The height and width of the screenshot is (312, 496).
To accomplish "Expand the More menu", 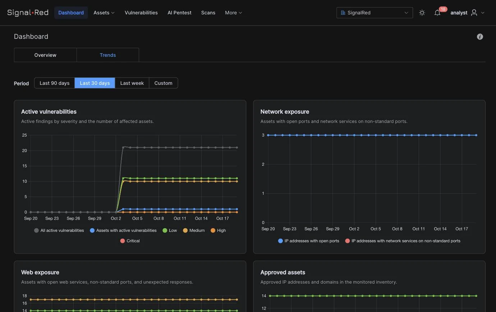I will 233,13.
